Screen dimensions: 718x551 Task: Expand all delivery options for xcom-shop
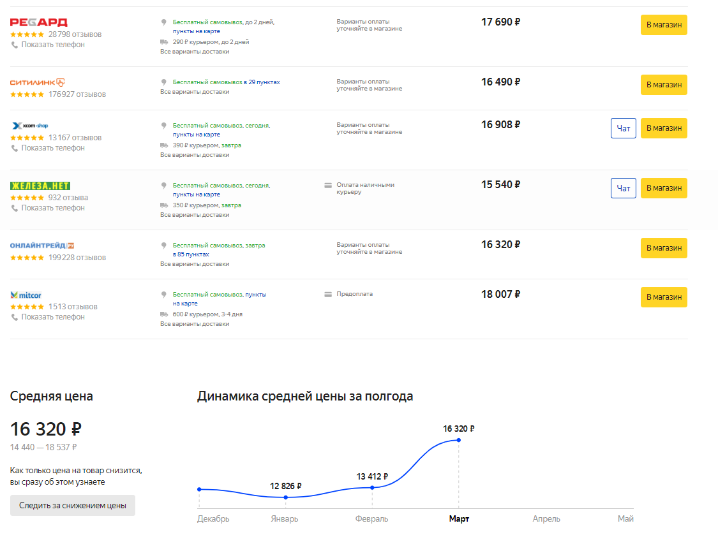click(195, 156)
